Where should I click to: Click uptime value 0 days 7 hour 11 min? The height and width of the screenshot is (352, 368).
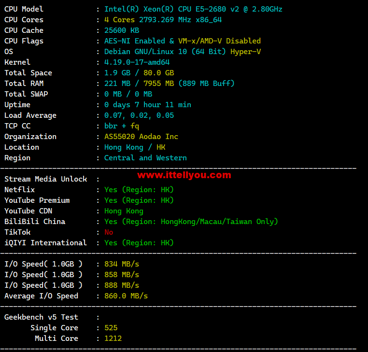click(148, 105)
